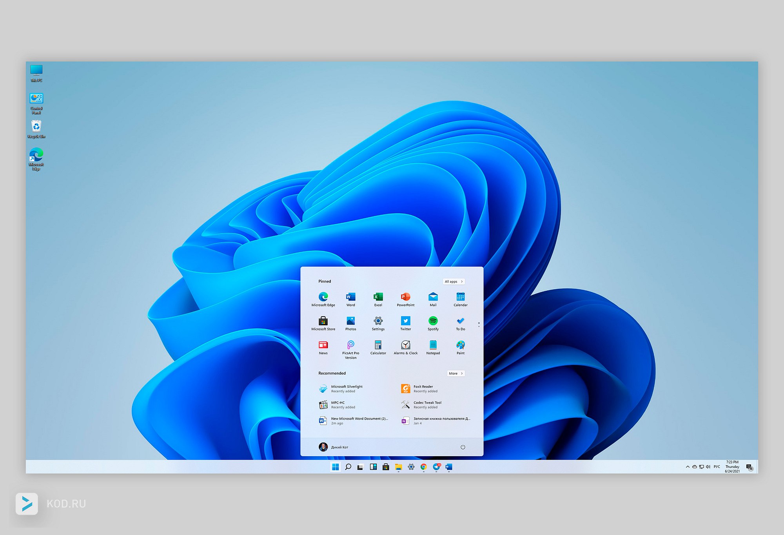Switch to Google Chrome on taskbar
Screen dimensions: 784x535
pos(423,467)
